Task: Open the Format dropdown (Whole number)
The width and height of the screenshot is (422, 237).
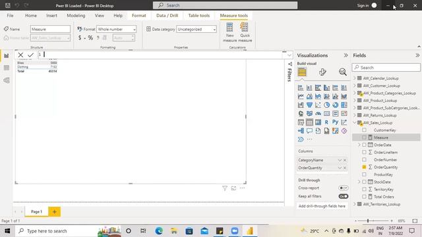Action: point(116,29)
